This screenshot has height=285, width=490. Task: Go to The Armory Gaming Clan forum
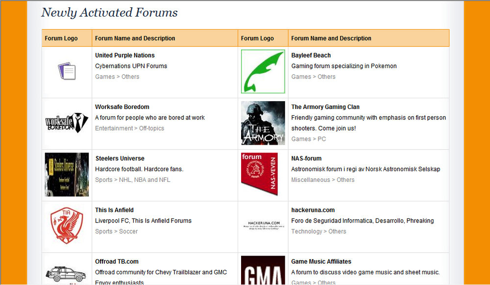click(x=325, y=107)
